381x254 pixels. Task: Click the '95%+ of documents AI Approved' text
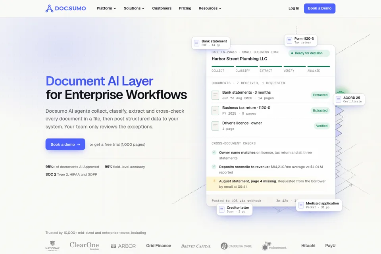point(72,167)
